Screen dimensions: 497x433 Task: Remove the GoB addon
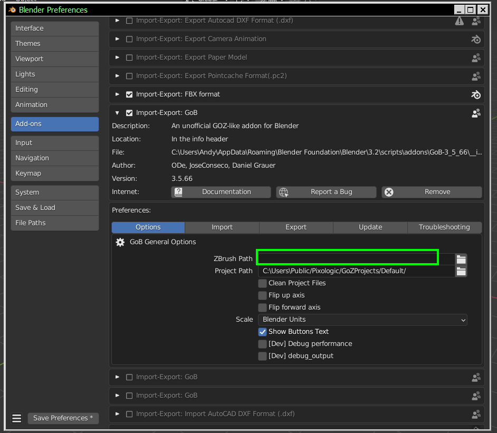click(432, 192)
